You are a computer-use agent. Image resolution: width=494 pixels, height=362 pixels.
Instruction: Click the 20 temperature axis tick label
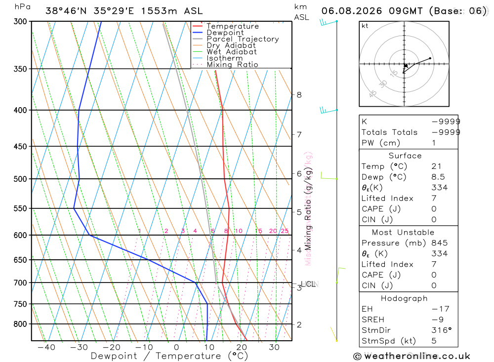click(242, 347)
